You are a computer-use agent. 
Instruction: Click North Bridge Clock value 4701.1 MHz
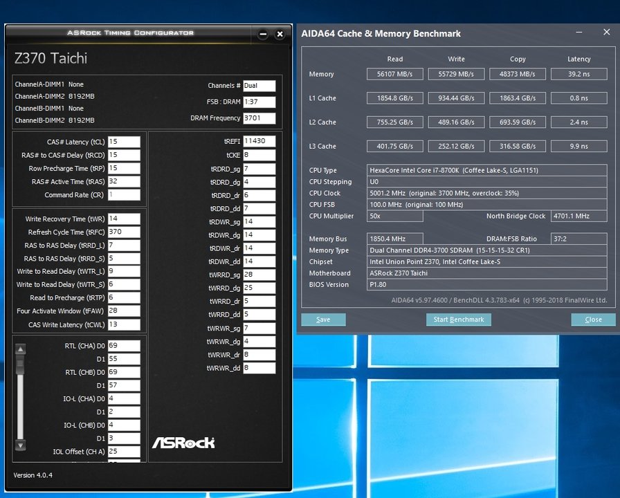(x=579, y=216)
